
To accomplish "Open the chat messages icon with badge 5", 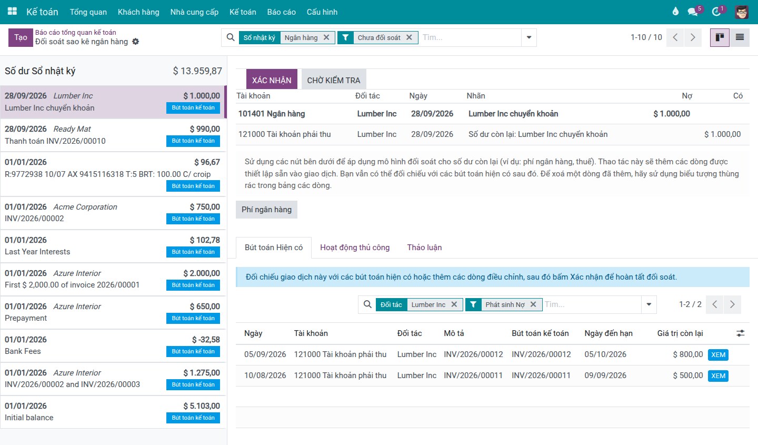I will [x=693, y=12].
